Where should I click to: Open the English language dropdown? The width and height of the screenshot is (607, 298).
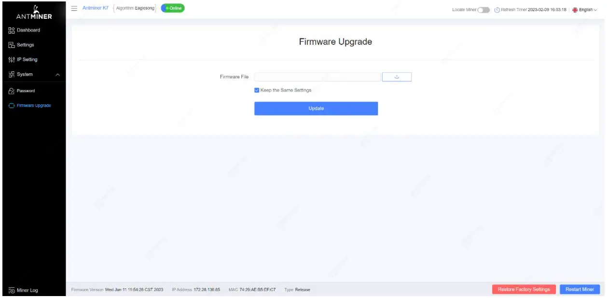pos(585,10)
